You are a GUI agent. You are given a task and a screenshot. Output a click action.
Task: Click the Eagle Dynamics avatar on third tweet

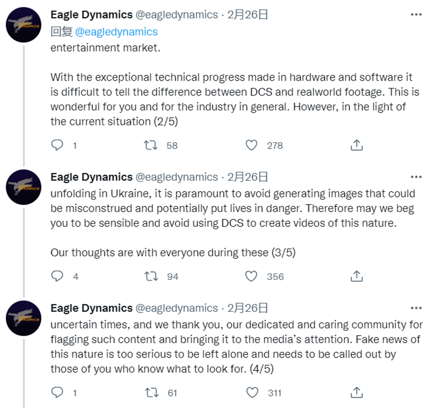pos(24,318)
